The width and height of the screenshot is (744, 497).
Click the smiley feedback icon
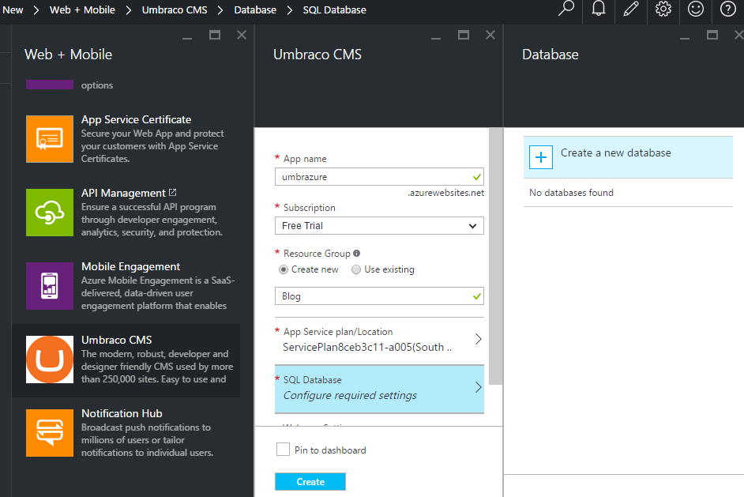pyautogui.click(x=695, y=9)
